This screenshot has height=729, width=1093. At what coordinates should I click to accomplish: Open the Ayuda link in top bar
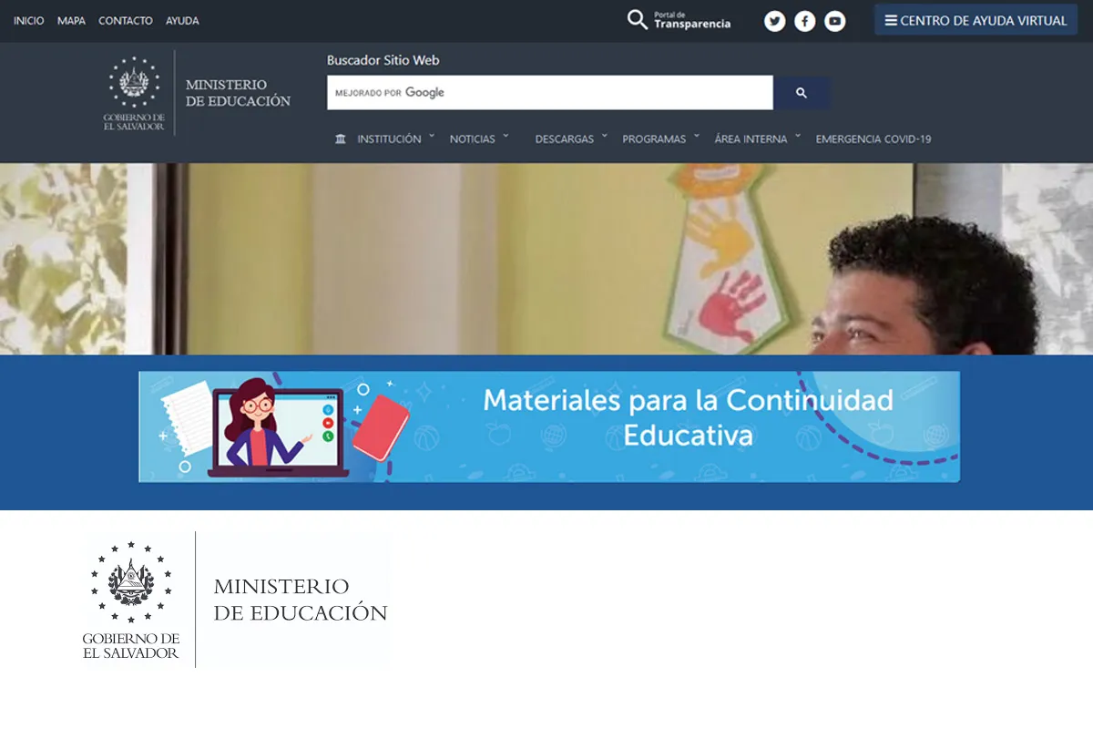pyautogui.click(x=182, y=21)
